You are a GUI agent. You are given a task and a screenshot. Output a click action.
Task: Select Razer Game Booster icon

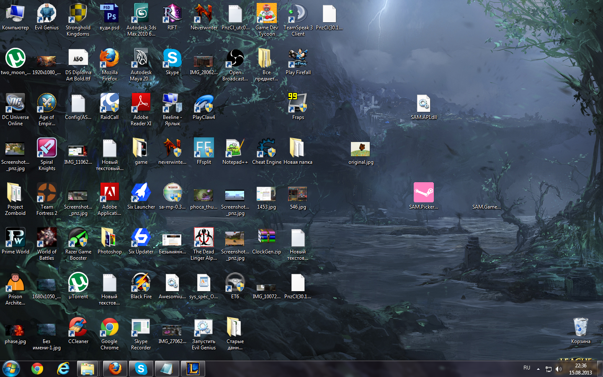pyautogui.click(x=78, y=244)
